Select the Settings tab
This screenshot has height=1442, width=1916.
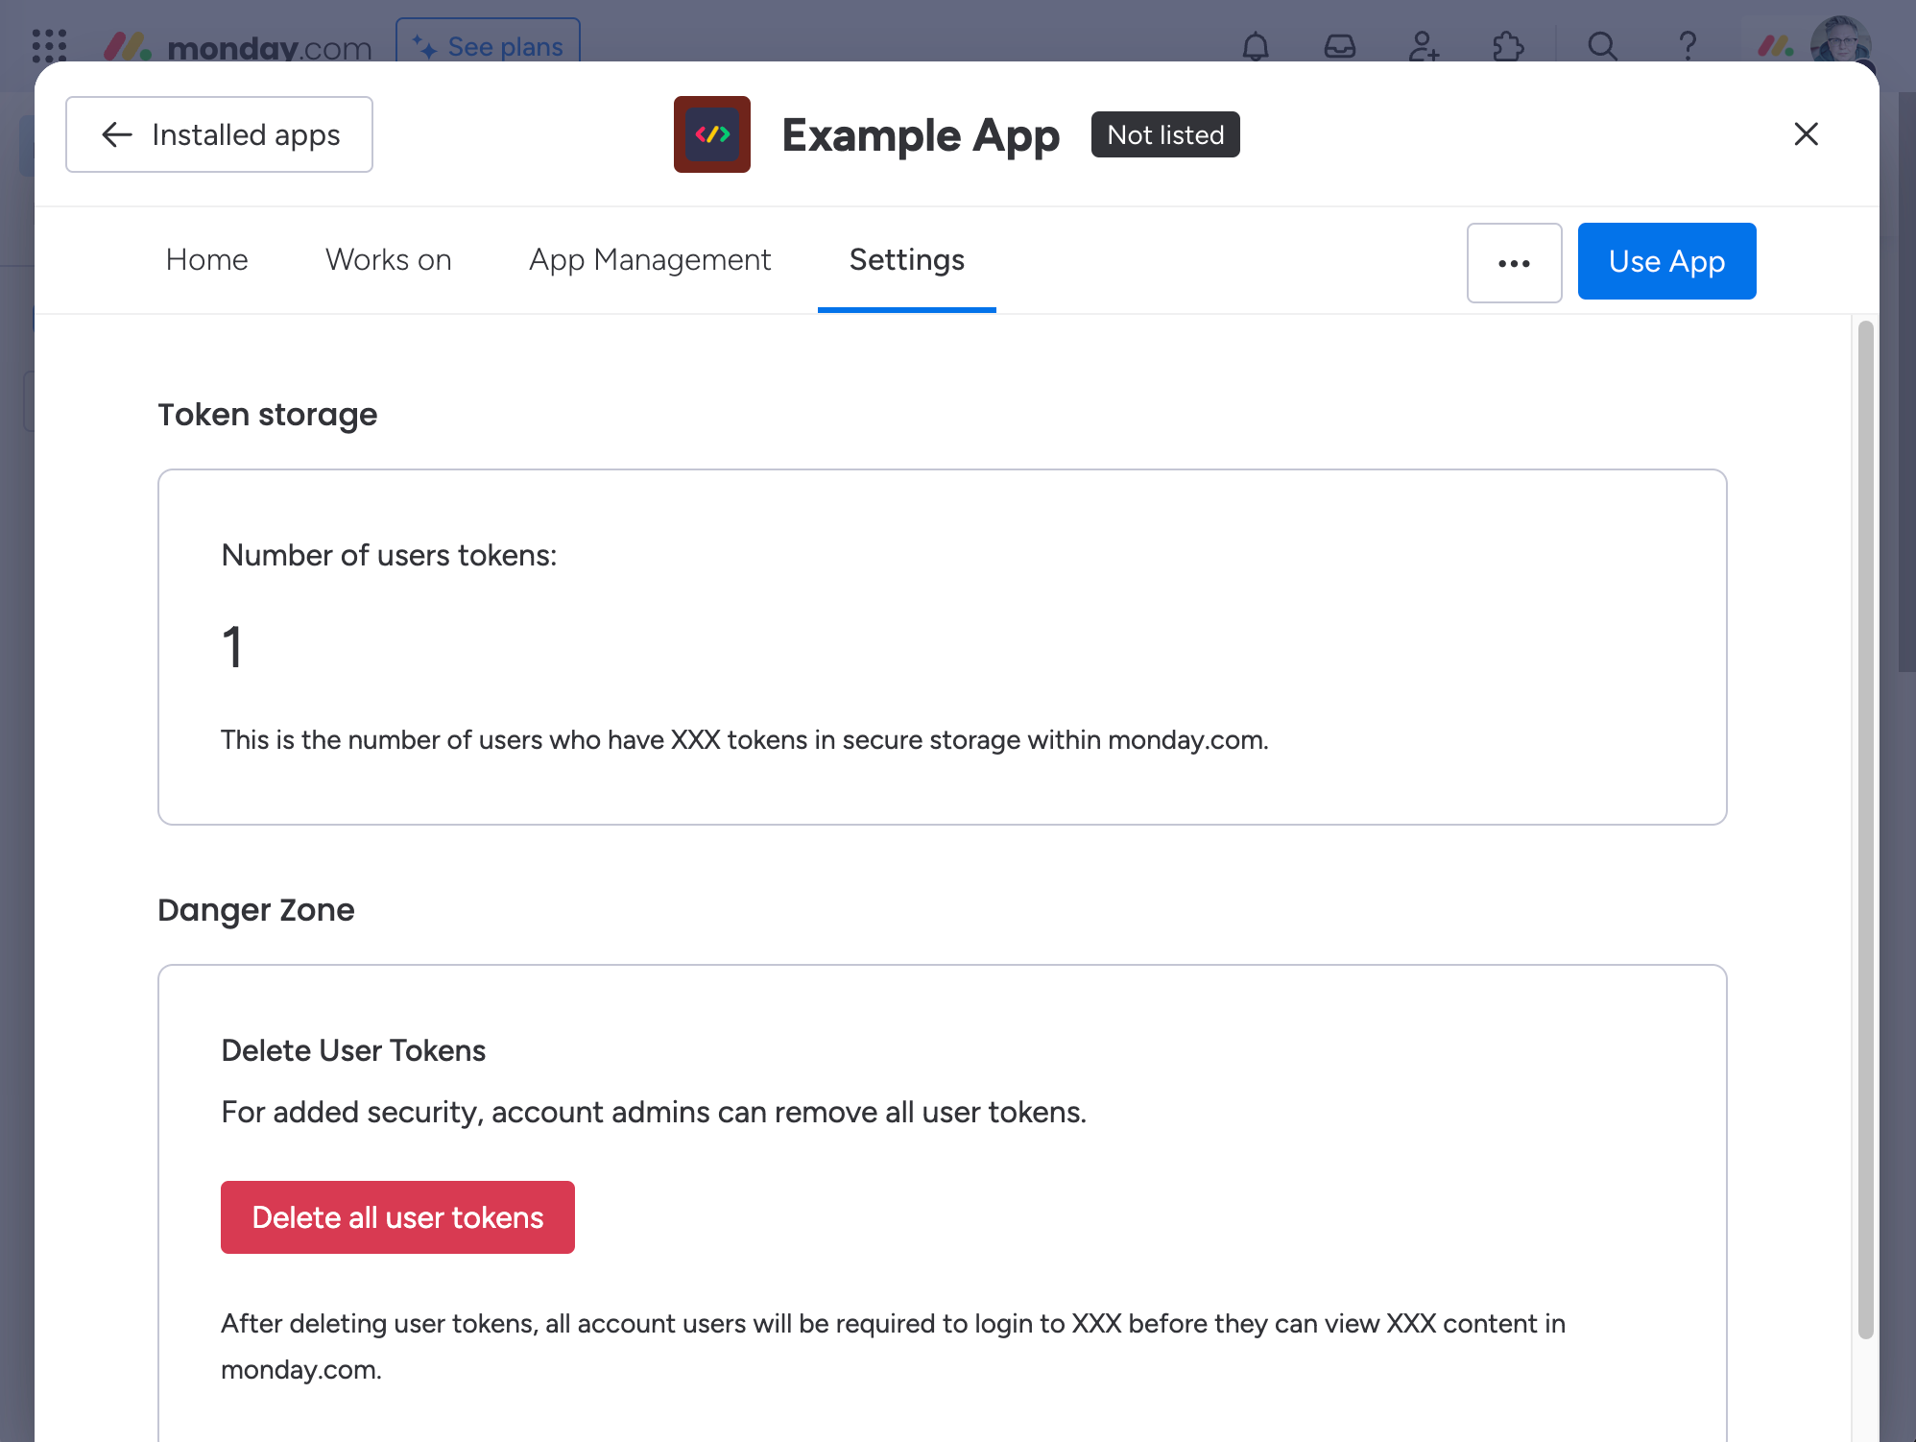click(907, 259)
